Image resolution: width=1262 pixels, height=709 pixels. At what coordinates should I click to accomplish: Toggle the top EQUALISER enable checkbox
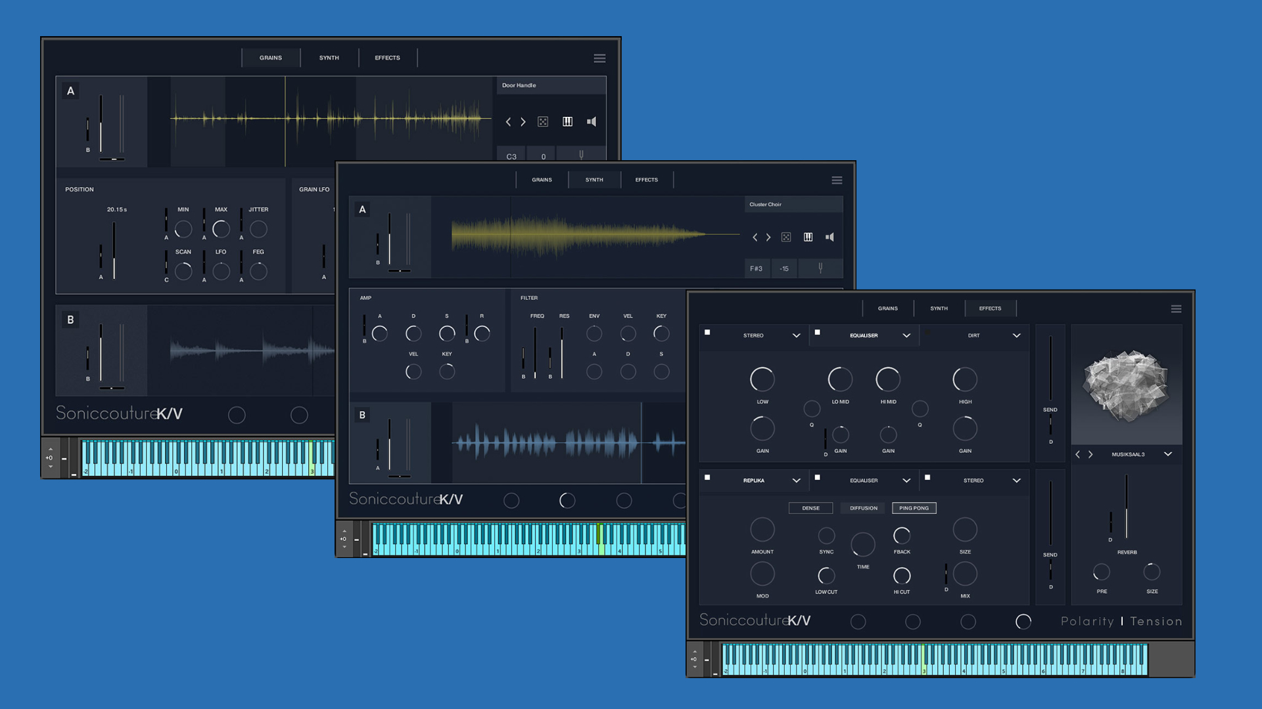tap(818, 332)
